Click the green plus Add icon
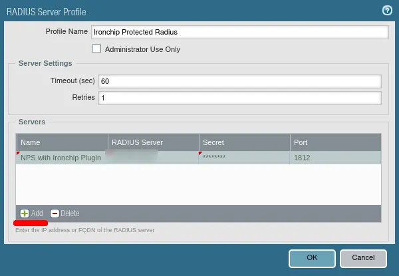The height and width of the screenshot is (276, 399). 25,213
